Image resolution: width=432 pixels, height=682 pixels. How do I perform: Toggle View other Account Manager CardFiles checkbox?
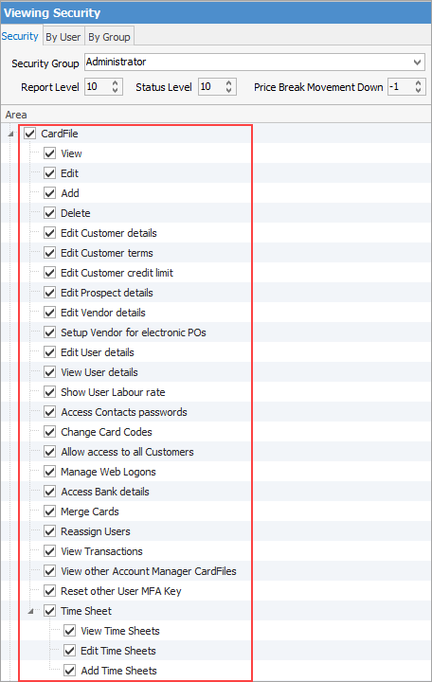point(49,571)
